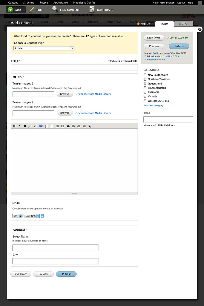Toggle Help On setting
The width and height of the screenshot is (204, 306).
click(148, 24)
